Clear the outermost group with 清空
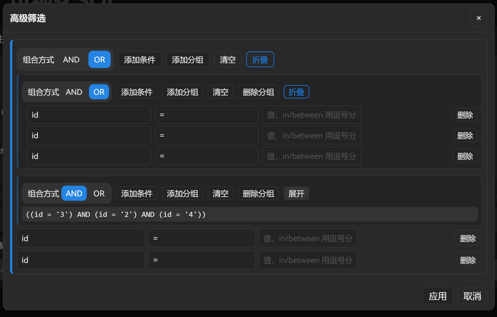 point(228,60)
